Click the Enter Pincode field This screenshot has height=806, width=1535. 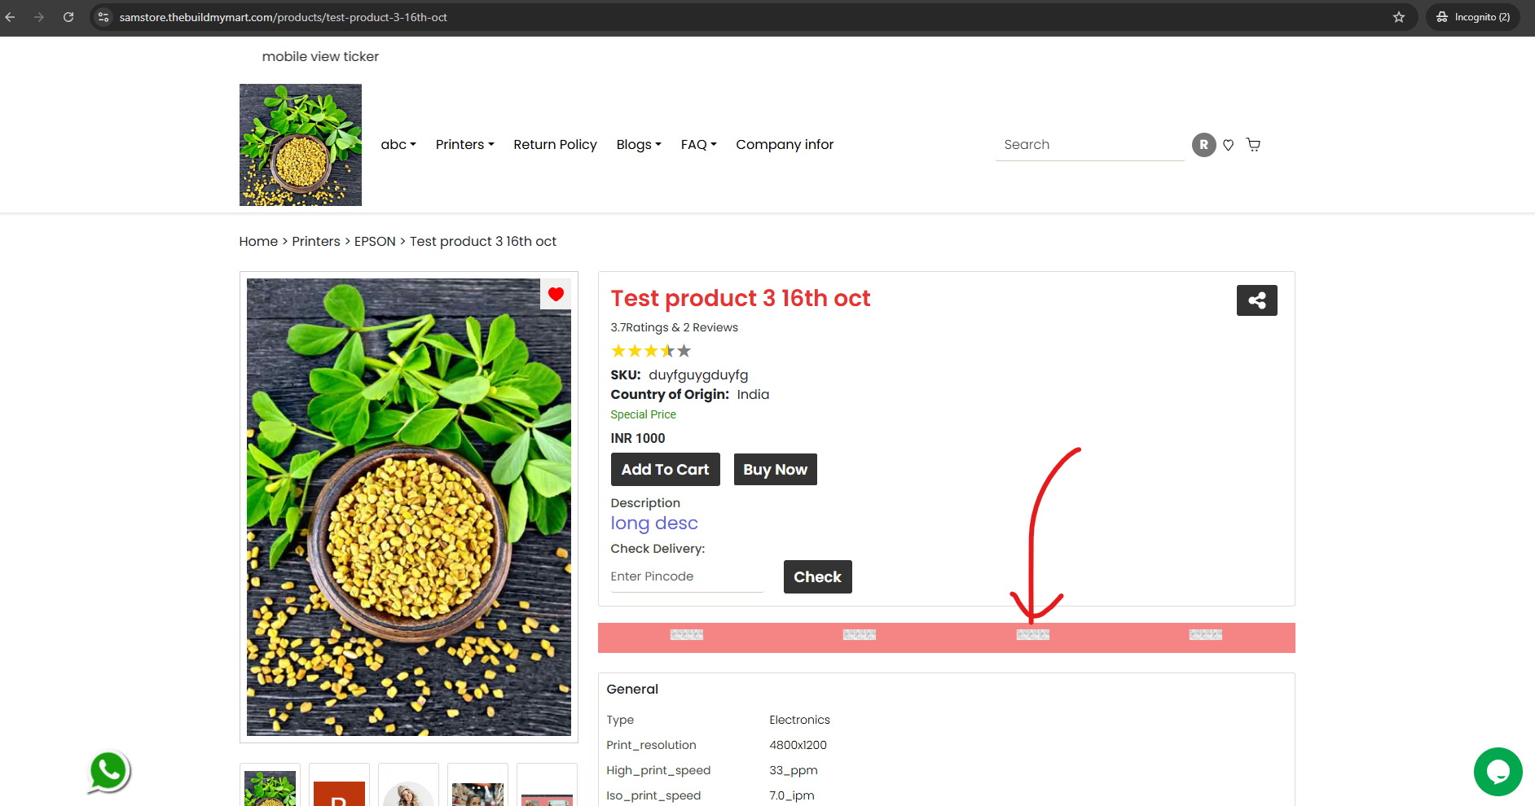click(x=686, y=576)
